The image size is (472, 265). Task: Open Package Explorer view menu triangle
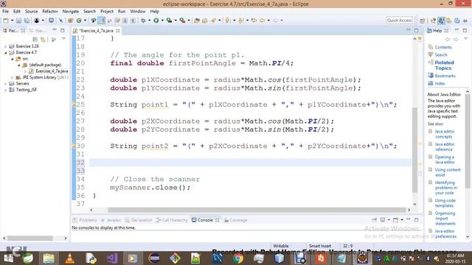pyautogui.click(x=63, y=39)
